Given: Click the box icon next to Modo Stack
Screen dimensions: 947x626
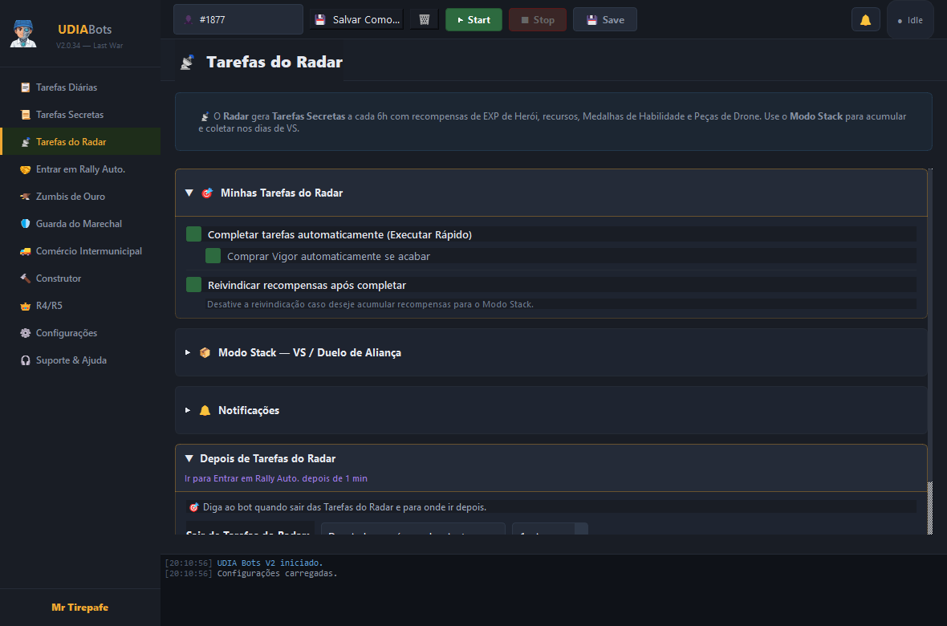Looking at the screenshot, I should pos(205,352).
